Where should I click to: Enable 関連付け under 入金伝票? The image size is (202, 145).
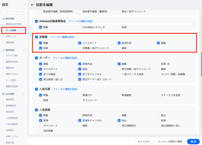pyautogui.click(x=80, y=95)
